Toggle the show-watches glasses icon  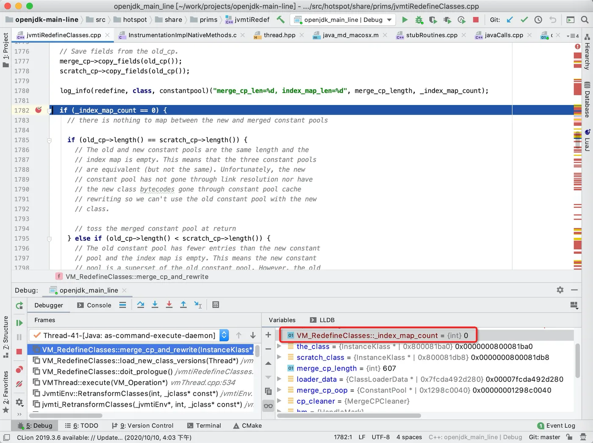(x=268, y=406)
